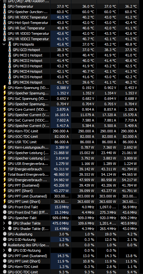
Task: Click the GPU-Temperatur current value 37.0 °C
Action: click(x=63, y=6)
